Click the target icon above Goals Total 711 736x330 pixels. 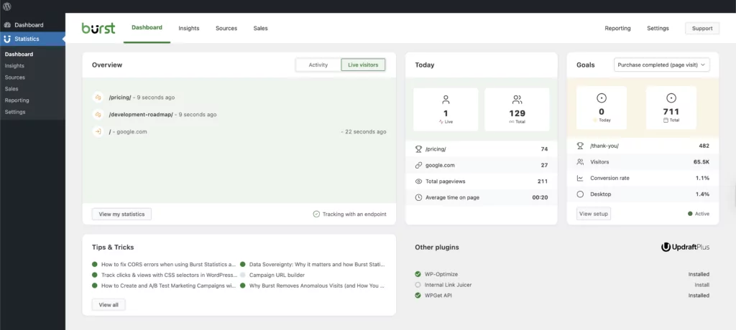[671, 98]
